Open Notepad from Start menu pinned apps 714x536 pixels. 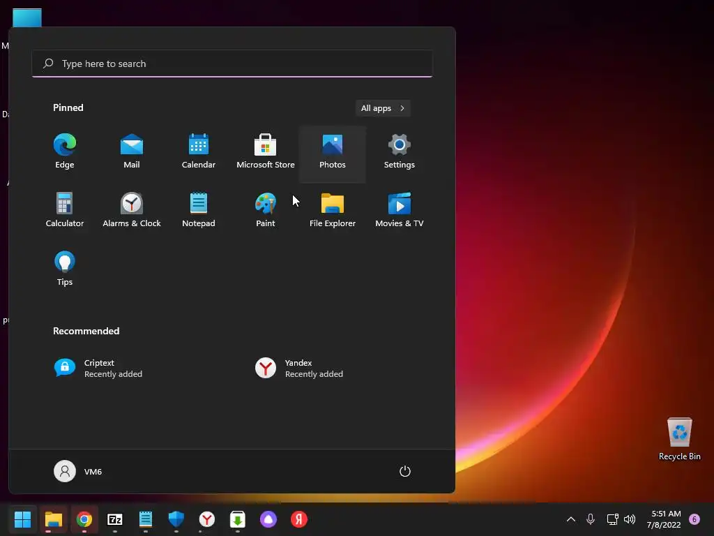coord(199,210)
